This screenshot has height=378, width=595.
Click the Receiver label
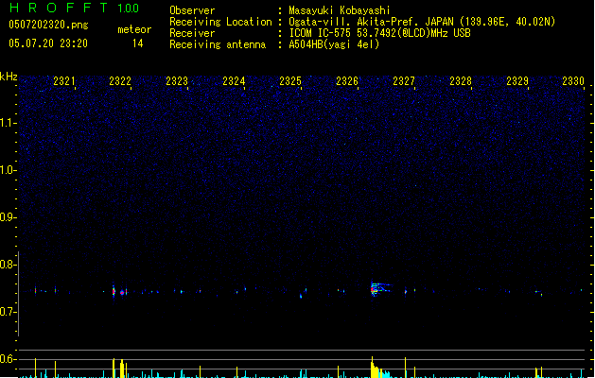click(192, 33)
